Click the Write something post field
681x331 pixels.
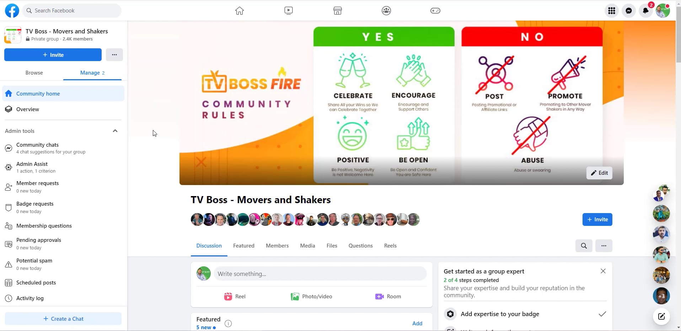[320, 274]
